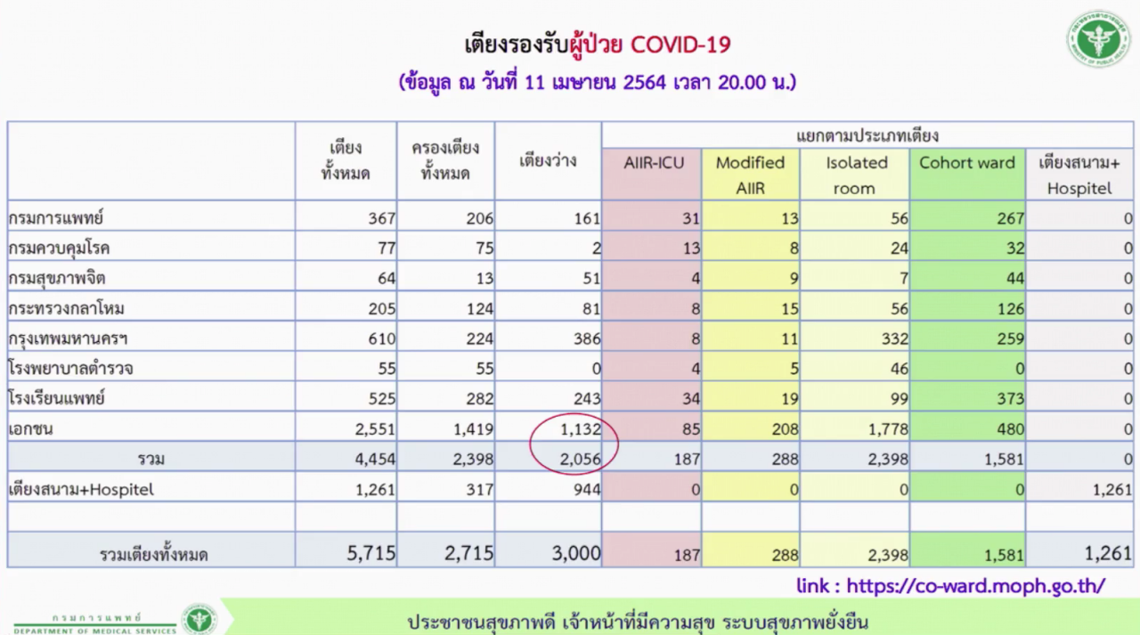This screenshot has height=635, width=1140.
Task: Click the pink AIIR-ICU column header
Action: coord(653,164)
